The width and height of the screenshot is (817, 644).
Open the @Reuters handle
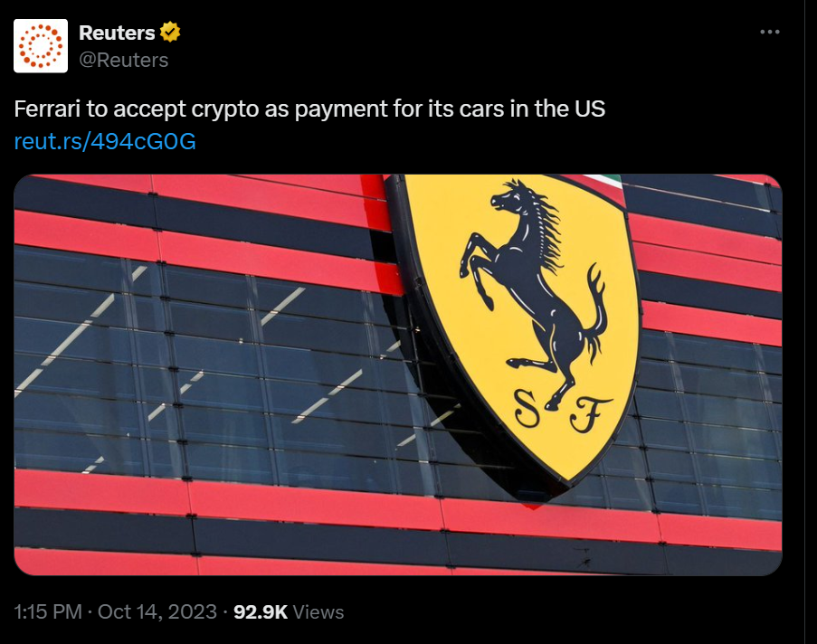tap(123, 60)
